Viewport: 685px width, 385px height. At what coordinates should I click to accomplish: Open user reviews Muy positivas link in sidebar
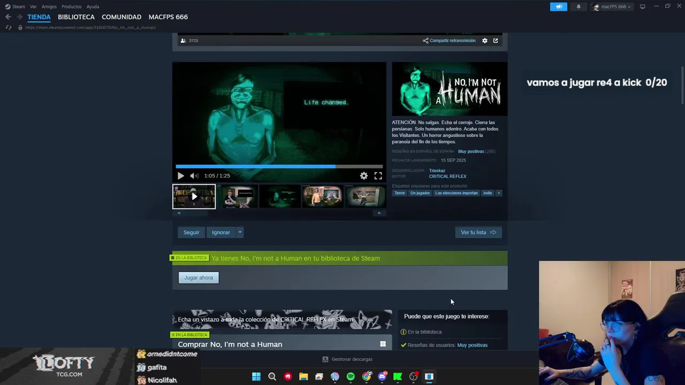point(472,345)
